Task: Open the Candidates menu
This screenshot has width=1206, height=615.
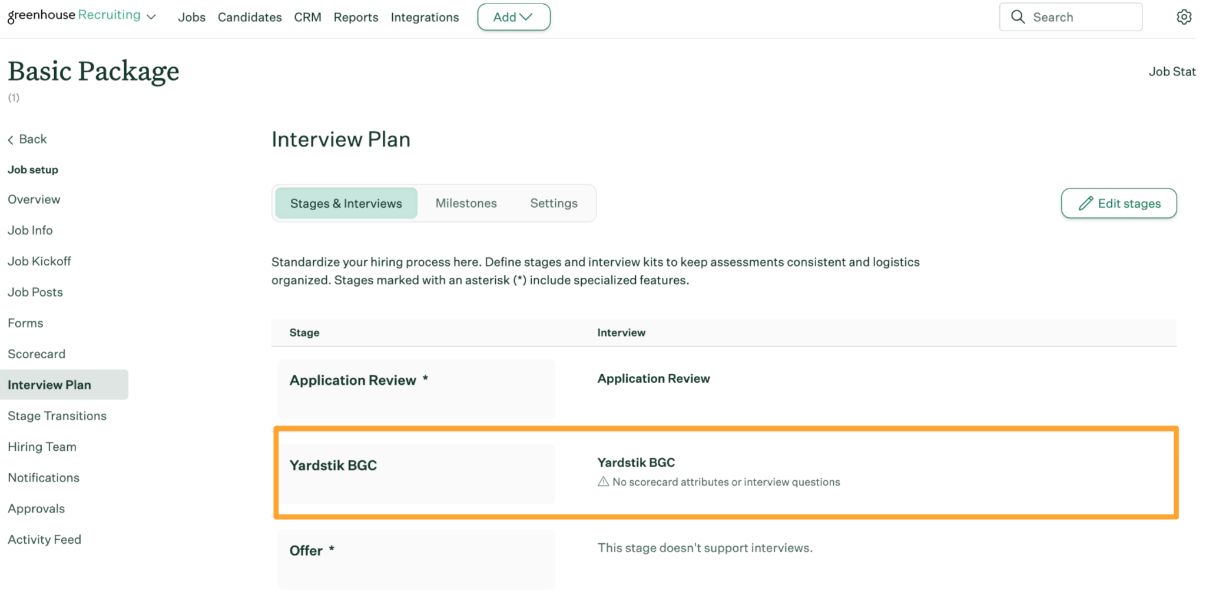Action: click(x=250, y=17)
